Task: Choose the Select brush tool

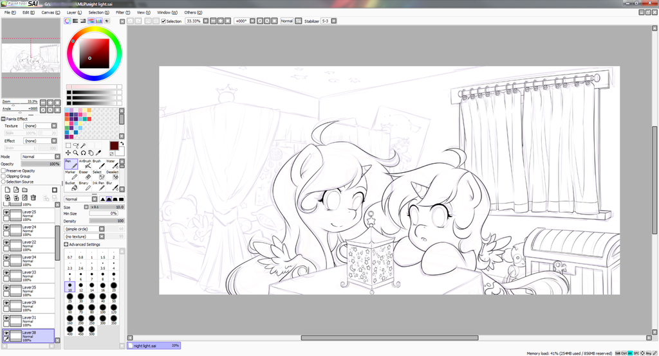Action: point(98,175)
